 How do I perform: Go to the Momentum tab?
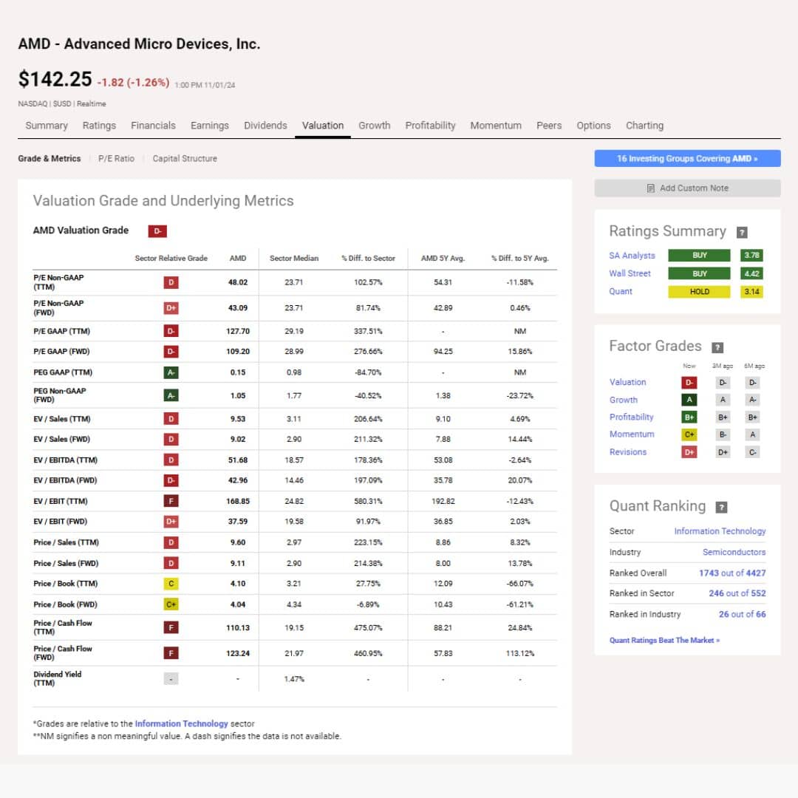(496, 126)
